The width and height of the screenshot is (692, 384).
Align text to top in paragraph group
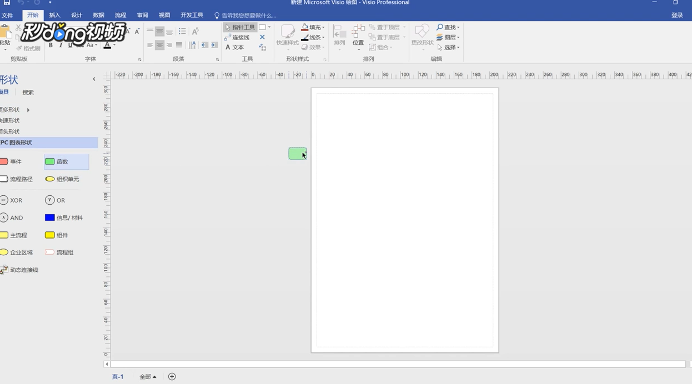(x=150, y=31)
